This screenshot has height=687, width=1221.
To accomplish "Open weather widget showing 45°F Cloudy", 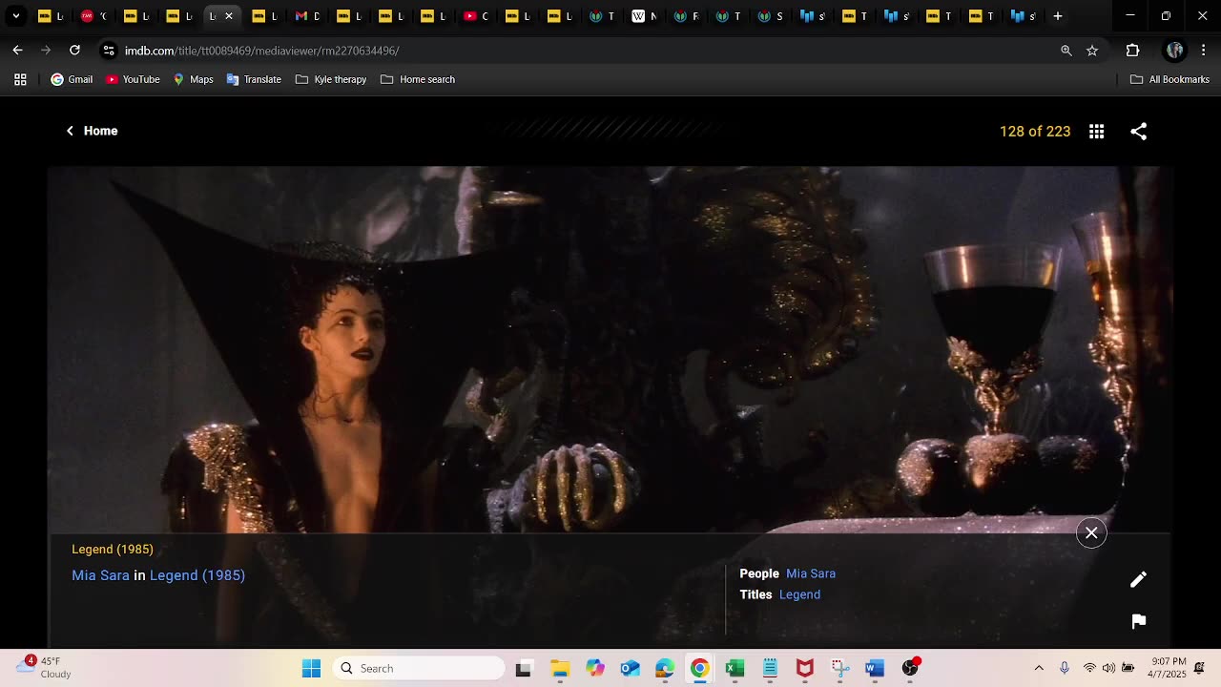I will pyautogui.click(x=44, y=668).
